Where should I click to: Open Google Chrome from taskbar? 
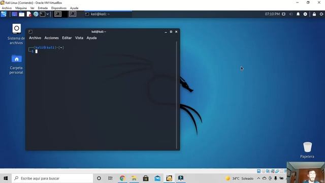coord(122,178)
